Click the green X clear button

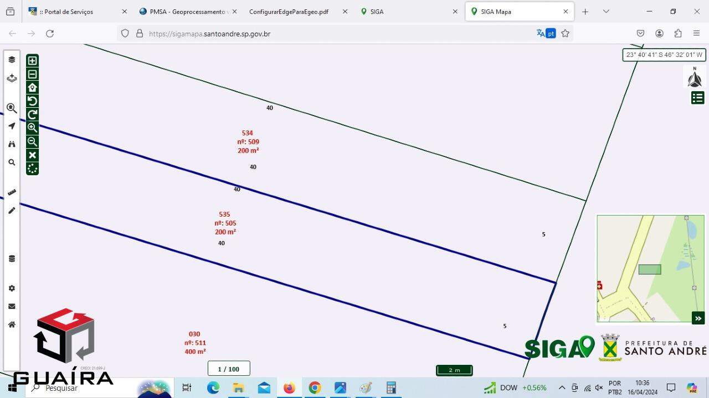pos(32,155)
